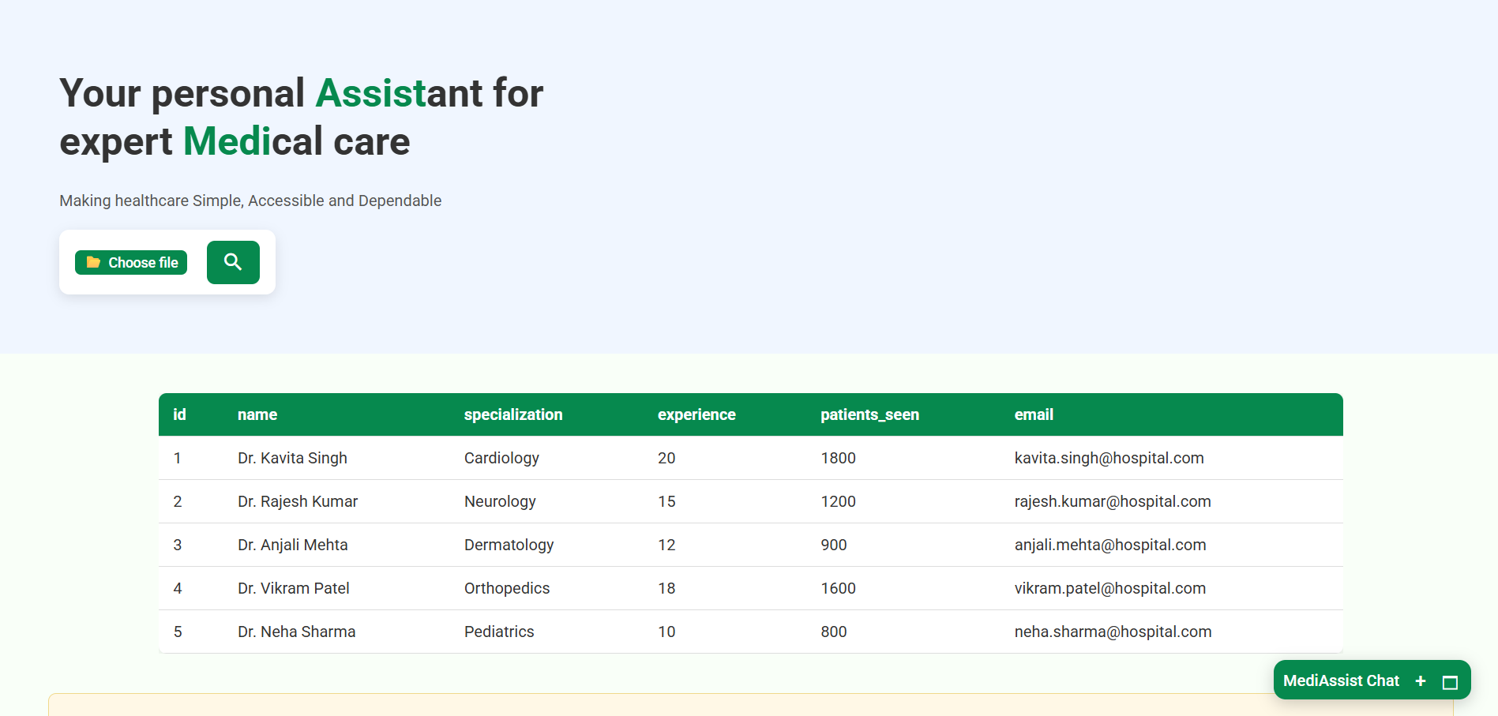This screenshot has height=716, width=1498.
Task: Click rajesh.kumar@hospital.com email
Action: (x=1113, y=501)
